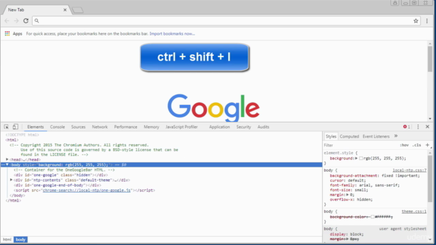Select the html breadcrumb
Image resolution: width=436 pixels, height=245 pixels.
7,240
